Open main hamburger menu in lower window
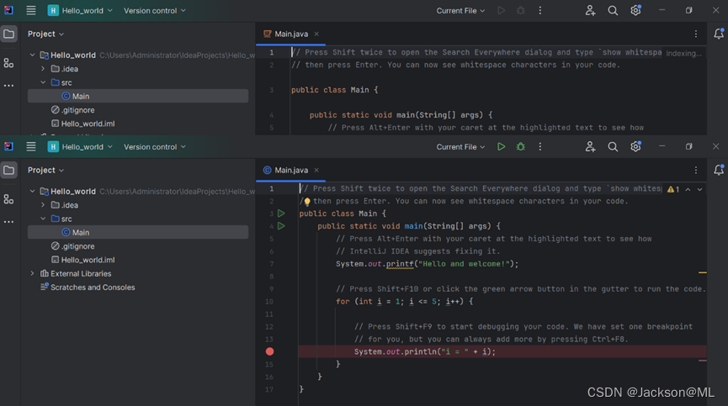Image resolution: width=728 pixels, height=406 pixels. (31, 146)
